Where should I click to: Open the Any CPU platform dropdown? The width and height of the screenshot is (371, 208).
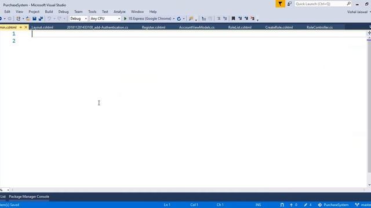106,18
